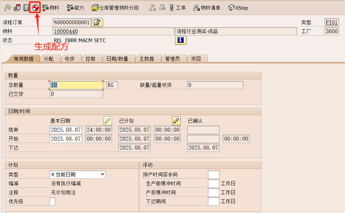Click empty confirmed end date field in 结束 row
Image resolution: width=345 pixels, height=213 pixels.
(203, 130)
